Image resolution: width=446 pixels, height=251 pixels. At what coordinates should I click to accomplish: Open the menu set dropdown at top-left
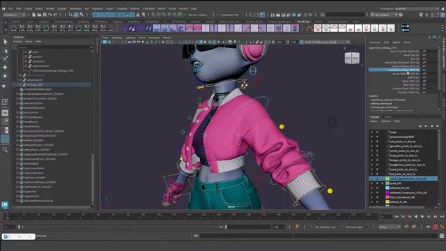[14, 15]
